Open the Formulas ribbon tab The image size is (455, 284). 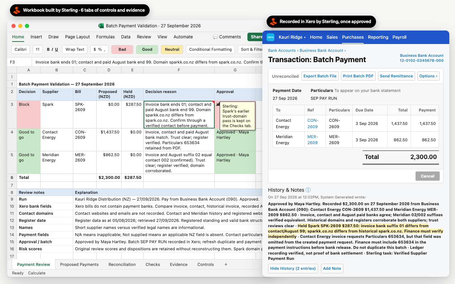point(105,37)
